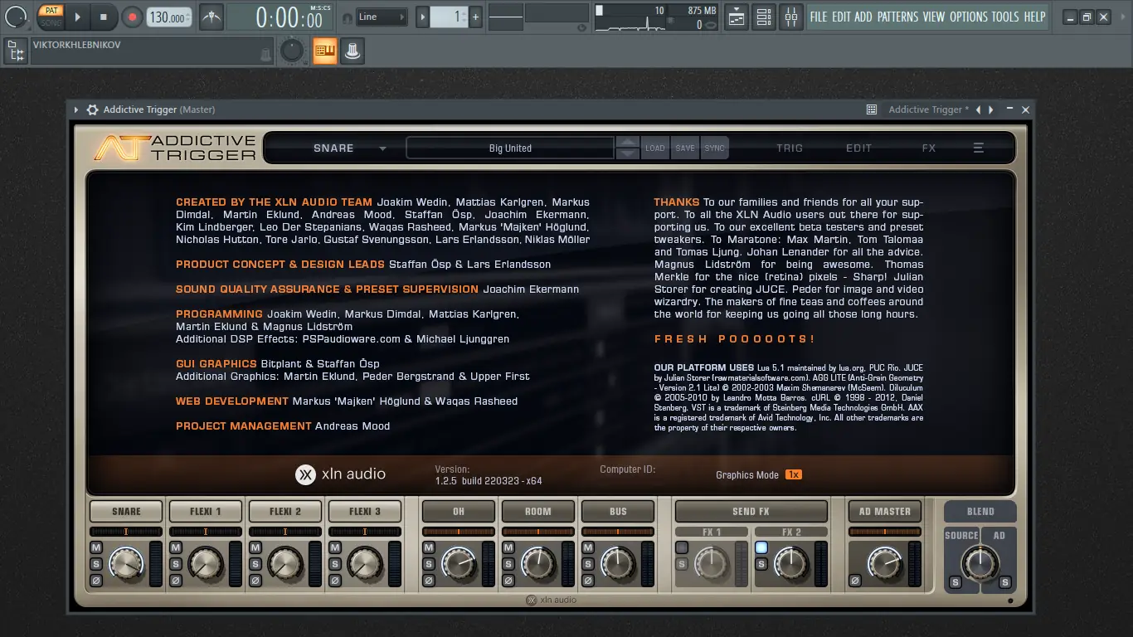The height and width of the screenshot is (637, 1133).
Task: Open the Line snap mode dropdown
Action: click(x=382, y=17)
